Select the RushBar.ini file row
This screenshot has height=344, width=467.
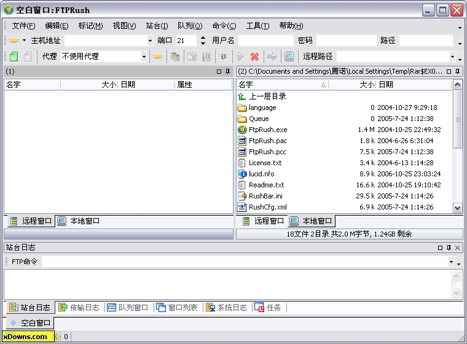coord(345,196)
